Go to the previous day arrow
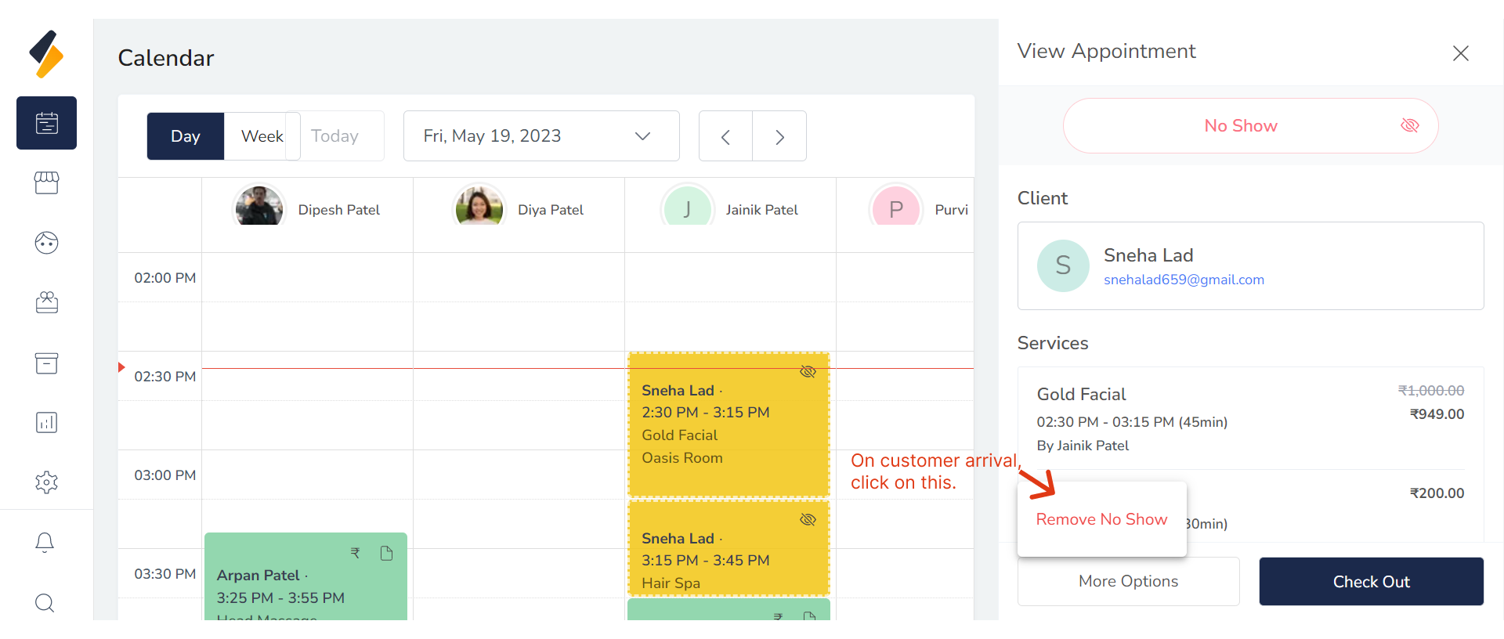The height and width of the screenshot is (639, 1504). point(725,137)
